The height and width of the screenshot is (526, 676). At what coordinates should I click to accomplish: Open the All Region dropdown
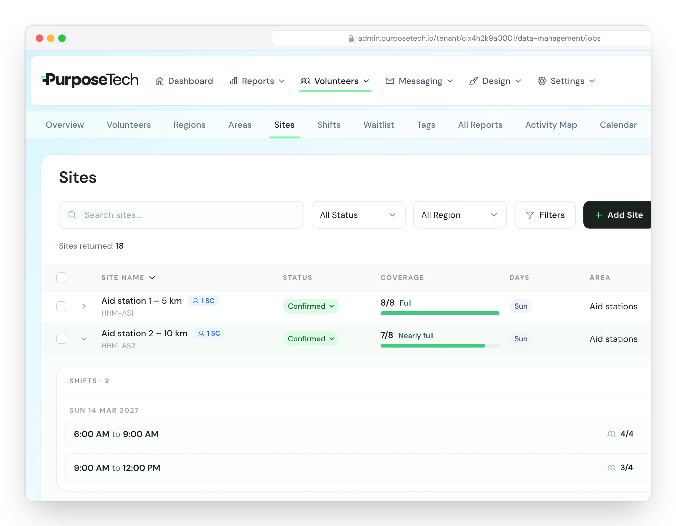click(460, 215)
